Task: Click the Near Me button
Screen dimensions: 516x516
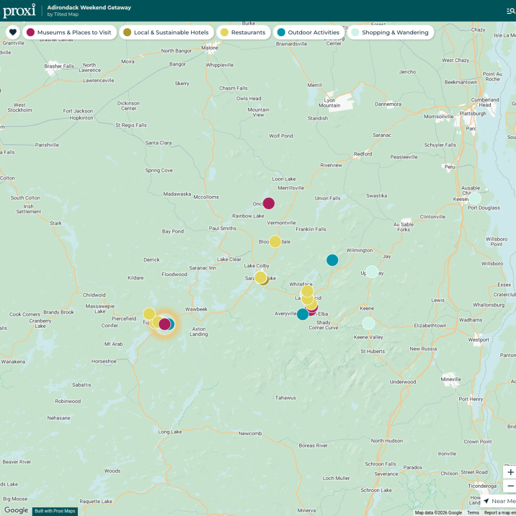Action: (499, 501)
